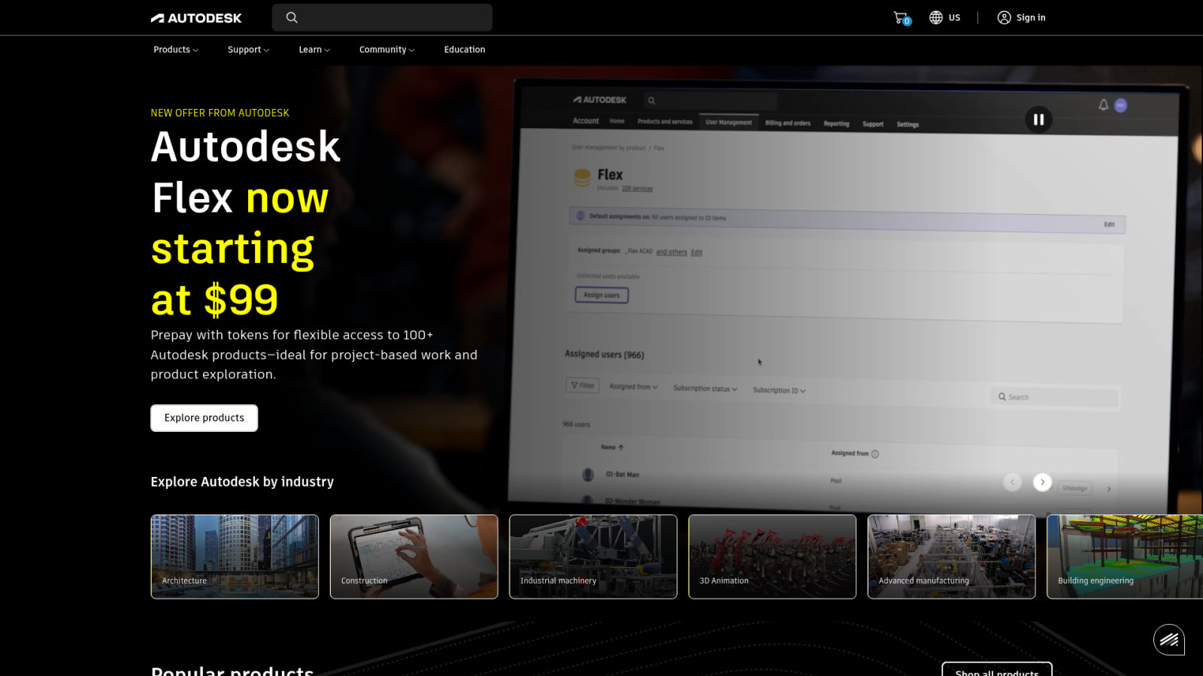This screenshot has height=676, width=1203.
Task: Click the Autodesk logo
Action: 196,18
